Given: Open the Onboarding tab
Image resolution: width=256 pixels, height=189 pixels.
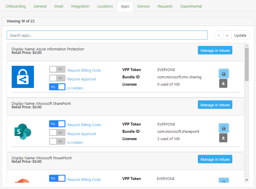Looking at the screenshot, I should [16, 6].
